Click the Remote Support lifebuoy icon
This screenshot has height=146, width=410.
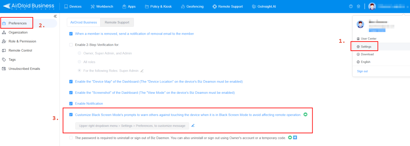point(215,6)
